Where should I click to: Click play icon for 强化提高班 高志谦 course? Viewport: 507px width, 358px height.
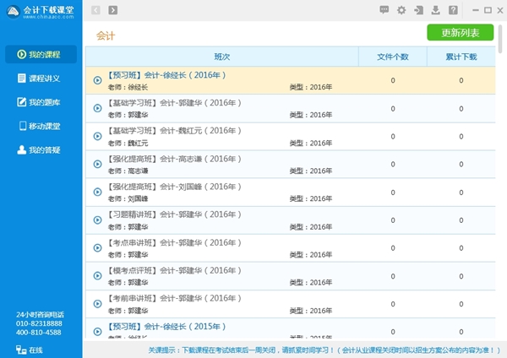(x=97, y=164)
